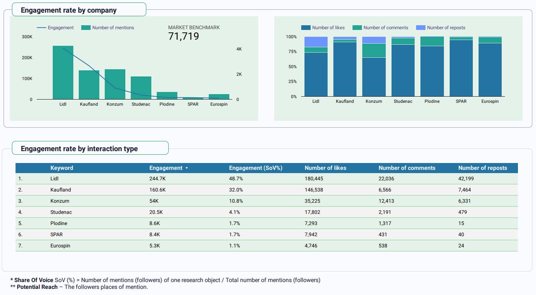
Task: Click the Konzum keyword cell
Action: click(60, 201)
